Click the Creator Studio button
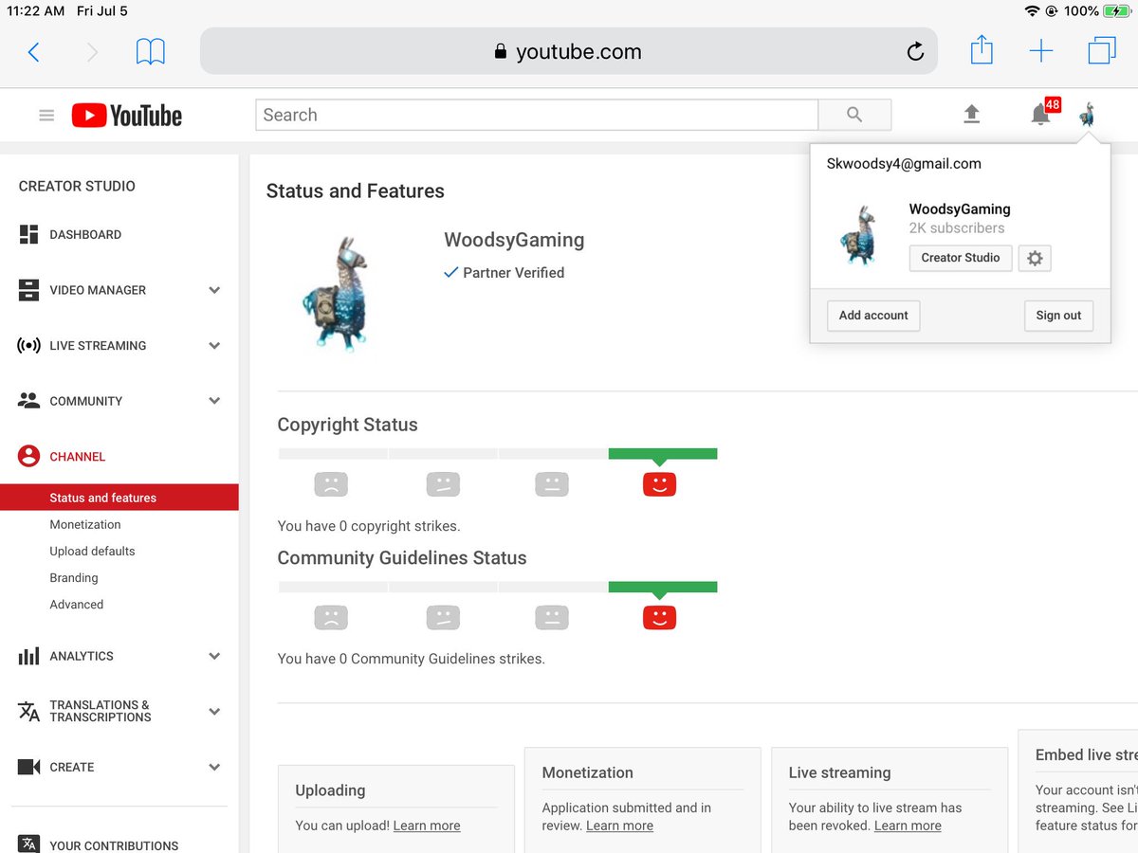Screen dimensions: 1138x853 [x=961, y=258]
